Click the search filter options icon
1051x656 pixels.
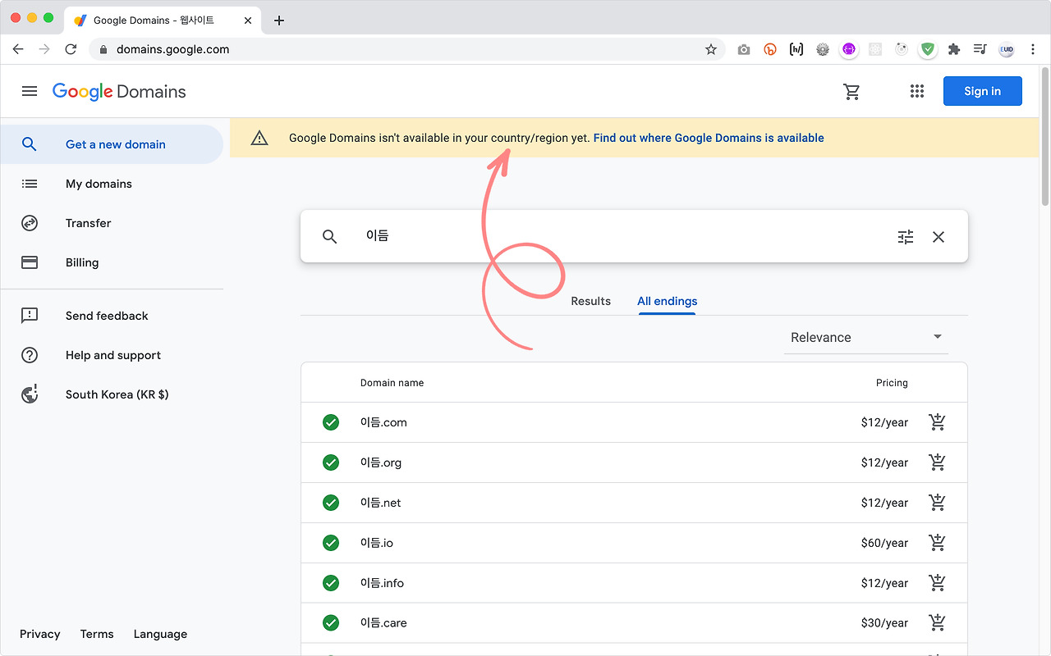pyautogui.click(x=906, y=237)
